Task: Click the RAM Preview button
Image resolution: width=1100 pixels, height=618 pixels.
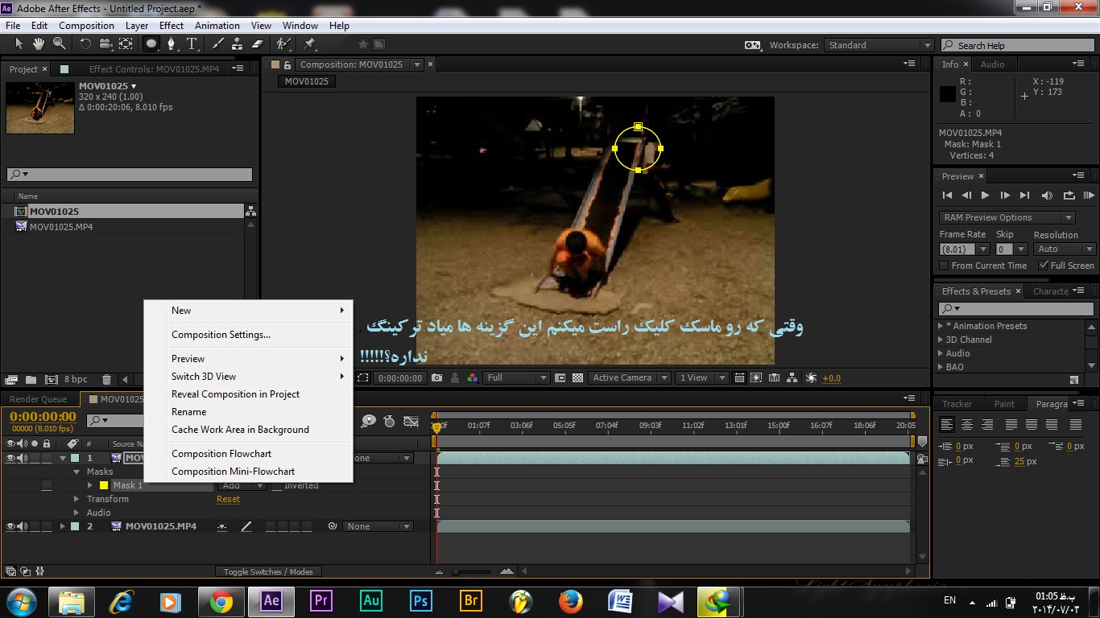Action: tap(1089, 195)
